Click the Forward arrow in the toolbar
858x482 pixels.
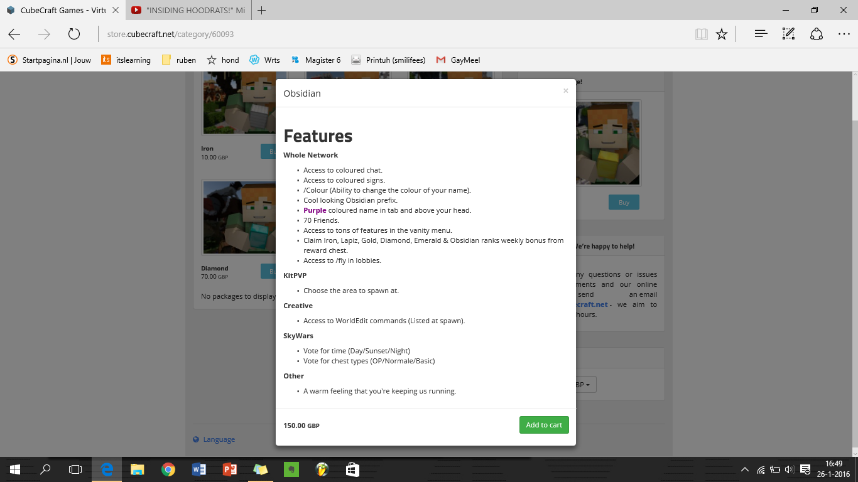(x=44, y=34)
